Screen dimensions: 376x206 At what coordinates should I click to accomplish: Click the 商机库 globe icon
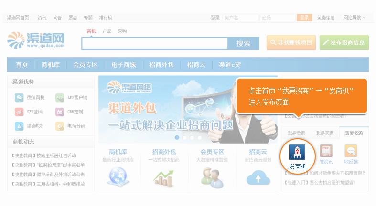tap(118, 177)
